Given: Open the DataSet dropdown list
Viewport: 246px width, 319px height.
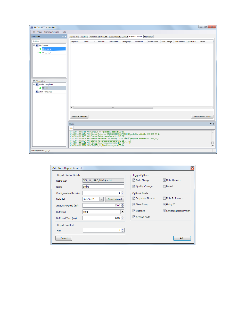Looking at the screenshot, I should coord(102,199).
